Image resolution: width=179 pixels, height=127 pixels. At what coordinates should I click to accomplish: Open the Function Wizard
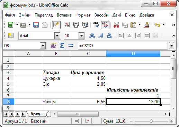click(x=53, y=45)
